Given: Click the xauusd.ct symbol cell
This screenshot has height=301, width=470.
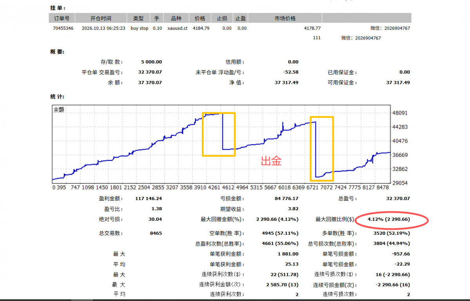Looking at the screenshot, I should 178,28.
